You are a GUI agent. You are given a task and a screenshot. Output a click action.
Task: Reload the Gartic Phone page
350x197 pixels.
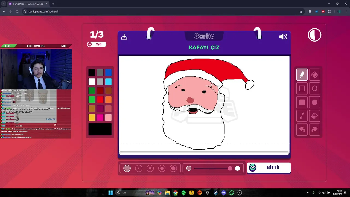(17, 11)
